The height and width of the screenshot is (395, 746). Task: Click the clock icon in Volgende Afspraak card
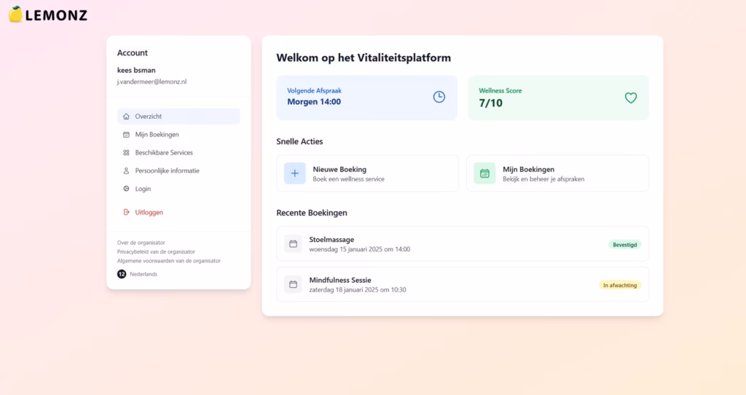click(439, 97)
